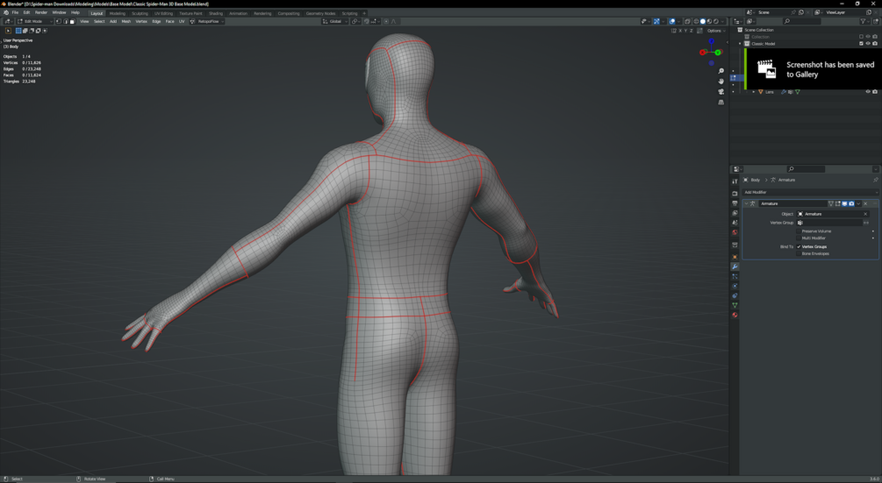This screenshot has height=483, width=882.
Task: Collapse the Armature modifier panel
Action: coord(747,204)
